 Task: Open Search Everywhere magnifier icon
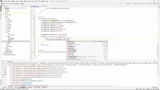click(159, 3)
